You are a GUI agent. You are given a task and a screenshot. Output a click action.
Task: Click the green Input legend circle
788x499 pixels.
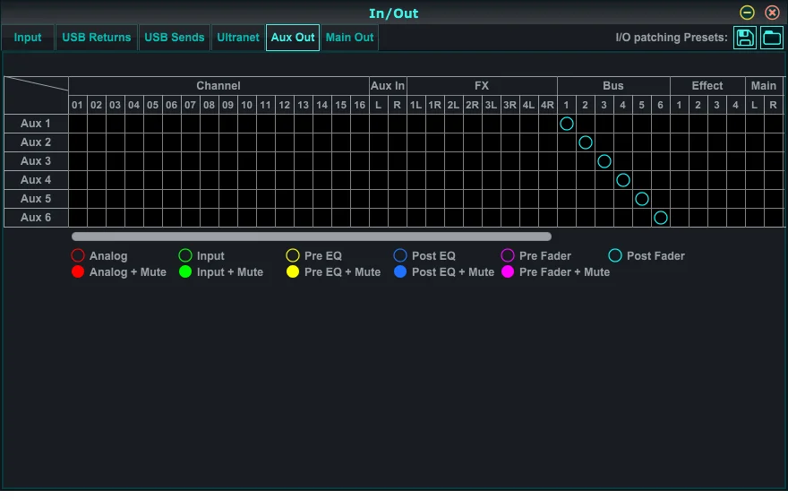tap(185, 255)
